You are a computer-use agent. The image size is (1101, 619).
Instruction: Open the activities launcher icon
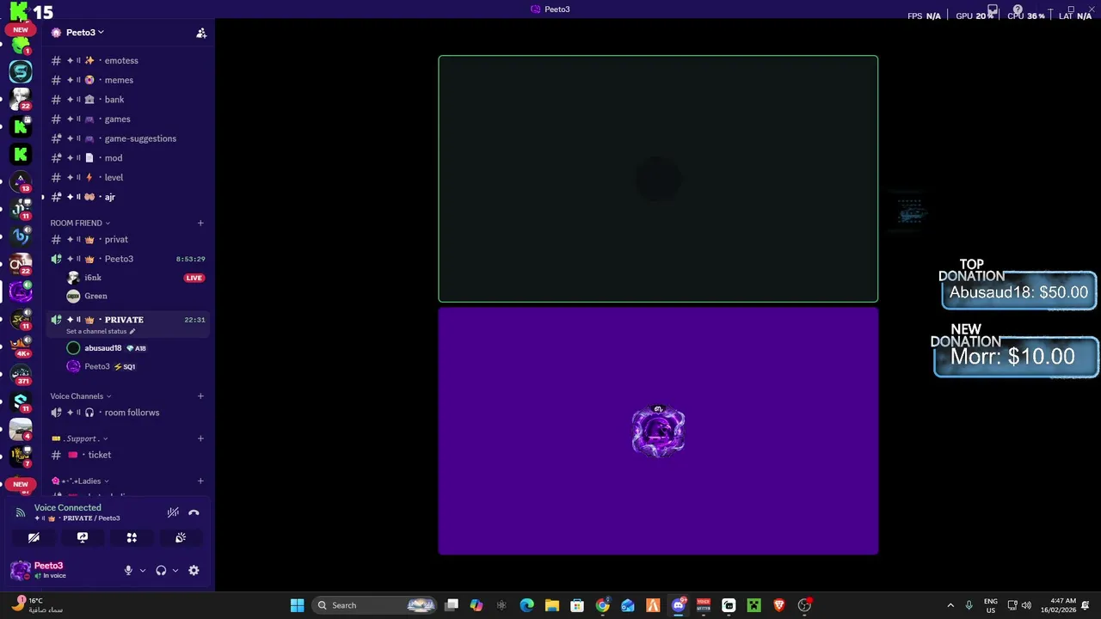point(132,537)
